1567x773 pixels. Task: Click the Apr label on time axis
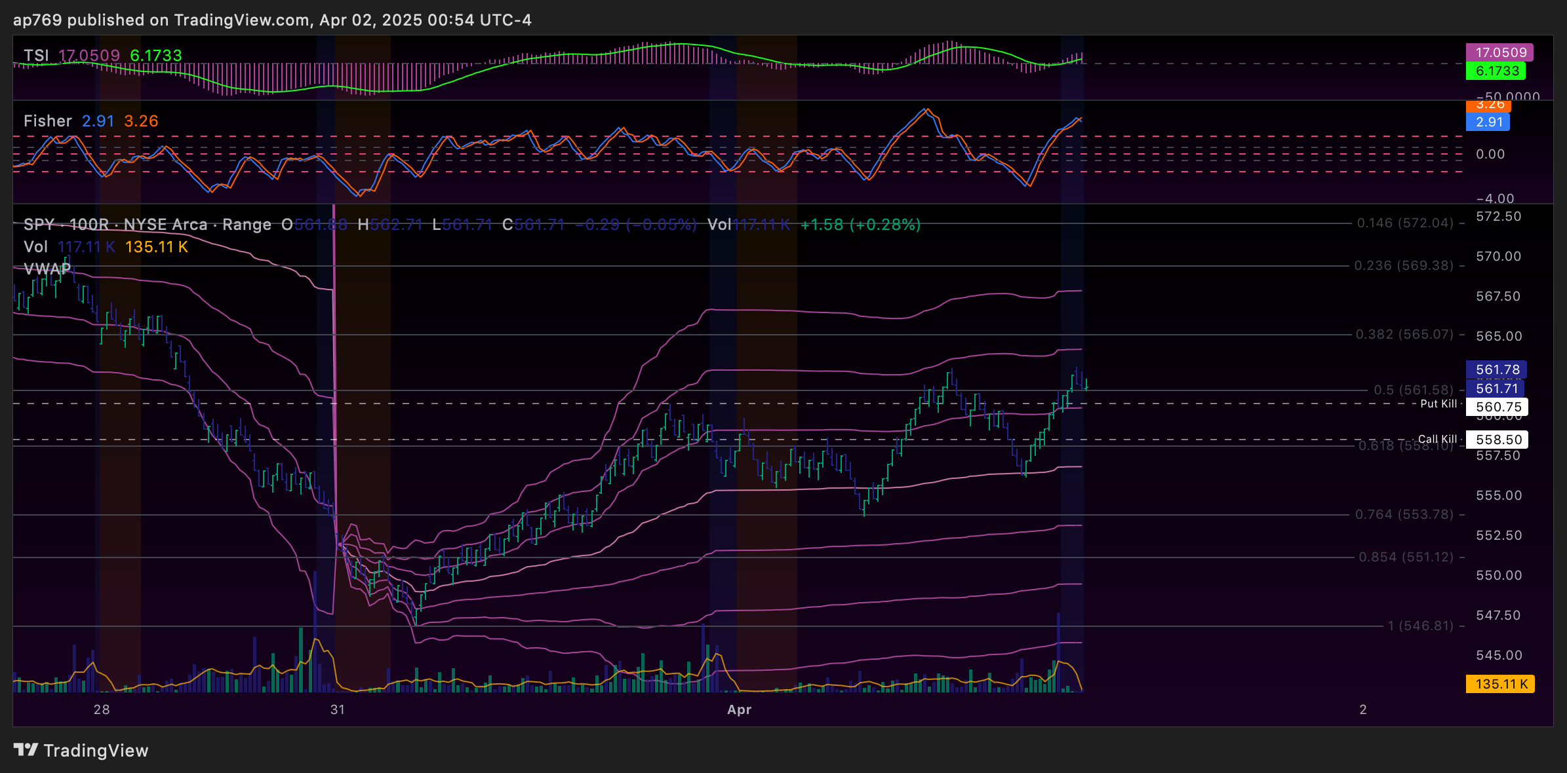(740, 709)
